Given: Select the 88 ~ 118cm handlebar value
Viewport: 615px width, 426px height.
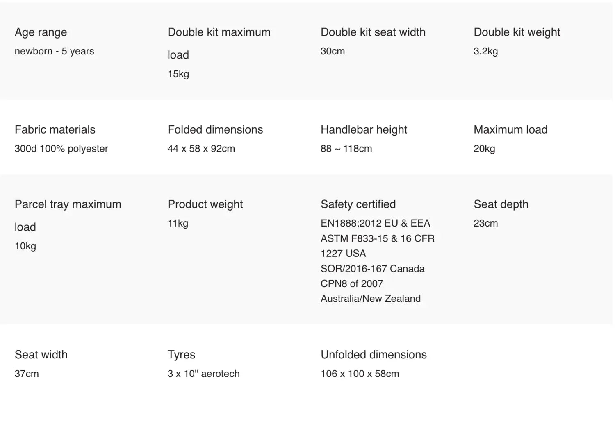Looking at the screenshot, I should pyautogui.click(x=346, y=149).
